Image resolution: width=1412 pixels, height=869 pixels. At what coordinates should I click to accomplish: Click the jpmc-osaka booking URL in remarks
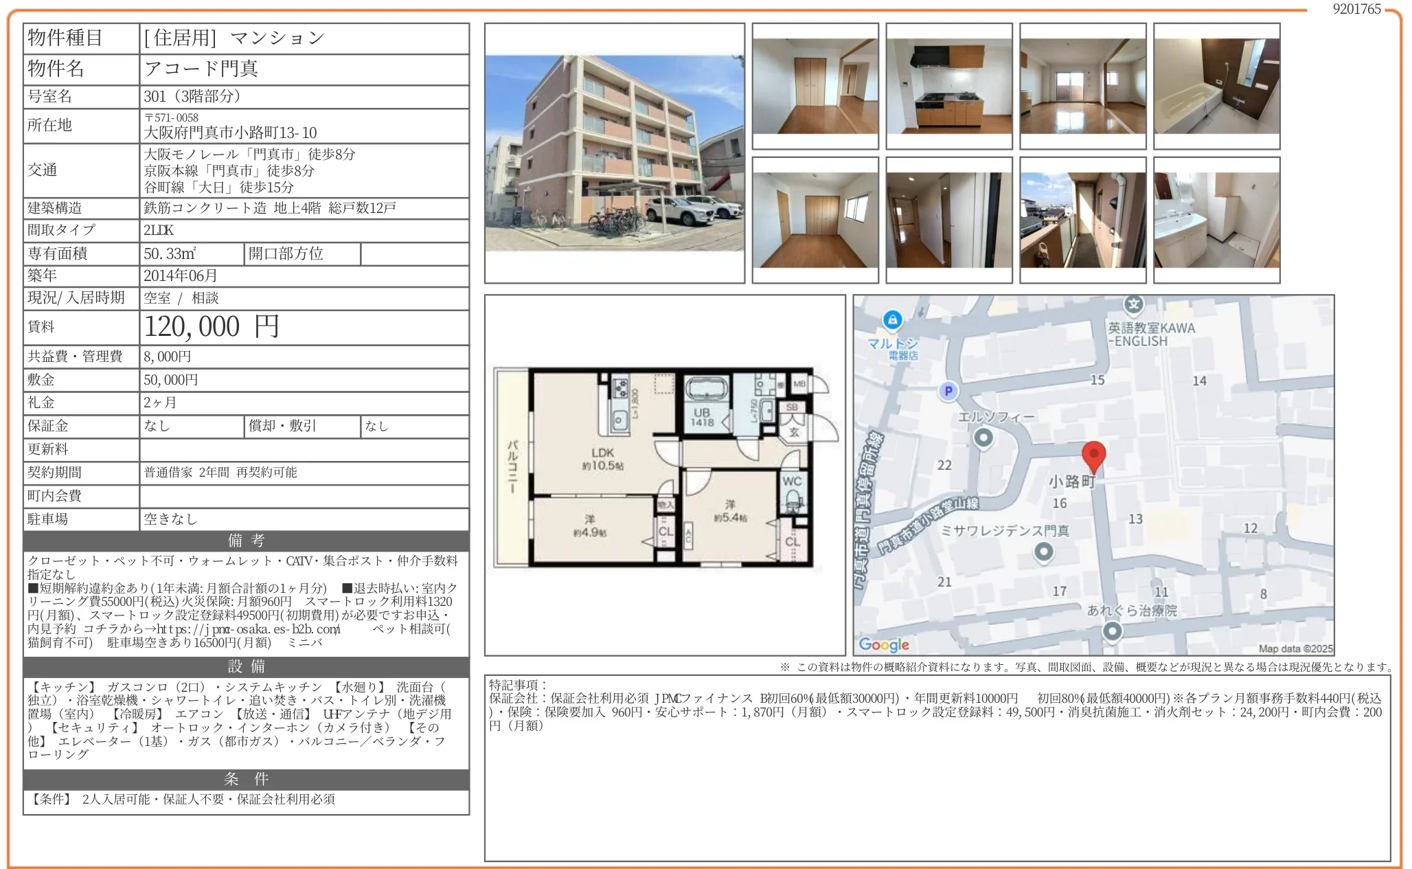(249, 629)
